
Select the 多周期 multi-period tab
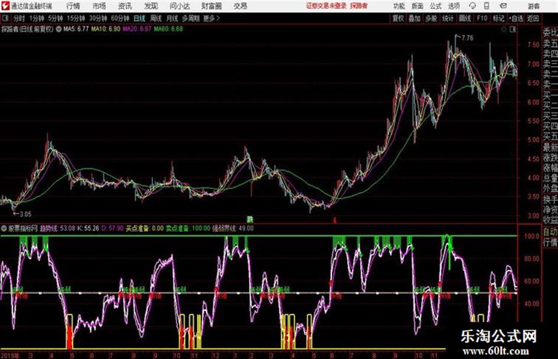point(191,18)
